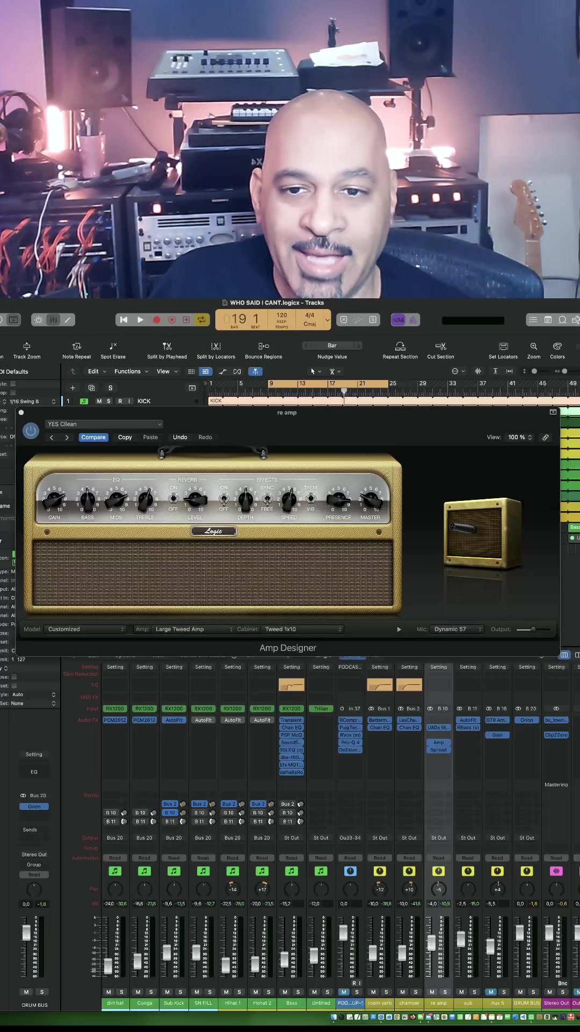Click the Track Zoom toolbar icon
Screen dimensions: 580x1032
point(27,346)
